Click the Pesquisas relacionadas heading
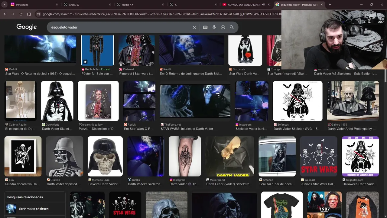The height and width of the screenshot is (218, 387). pos(25,197)
